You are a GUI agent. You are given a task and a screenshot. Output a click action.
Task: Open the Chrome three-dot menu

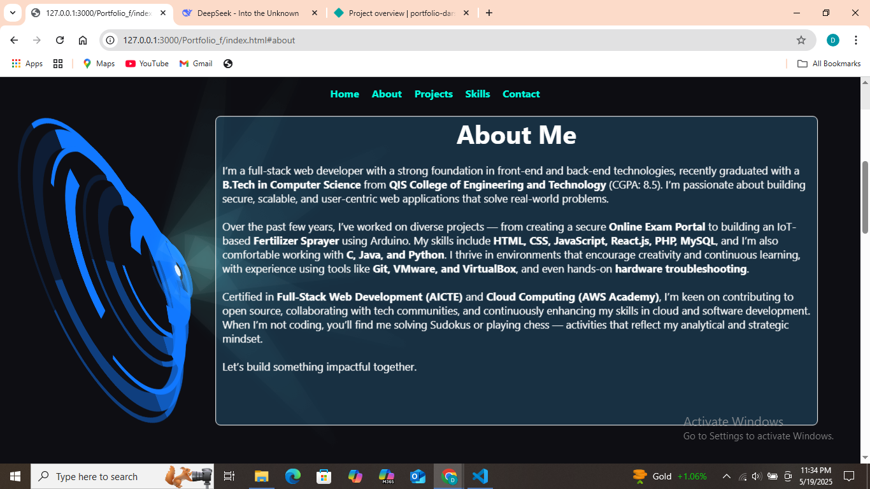[855, 40]
